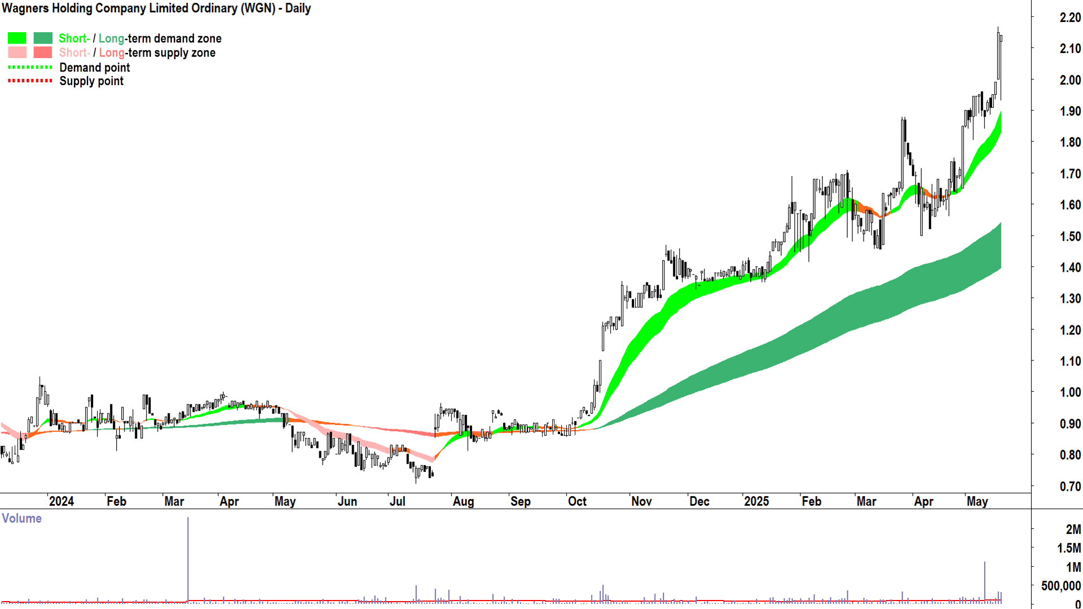1083x609 pixels.
Task: Click the 0.80 price axis label
Action: tap(1070, 455)
